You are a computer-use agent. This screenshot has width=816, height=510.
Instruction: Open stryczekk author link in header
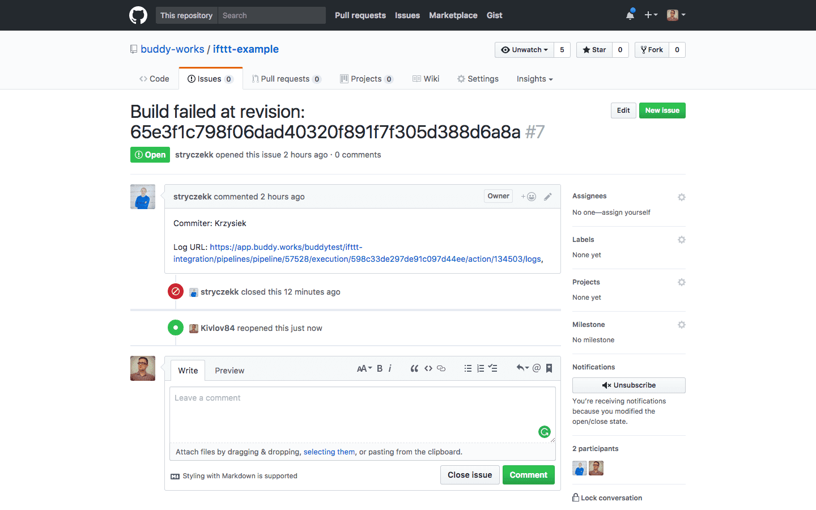coord(194,155)
